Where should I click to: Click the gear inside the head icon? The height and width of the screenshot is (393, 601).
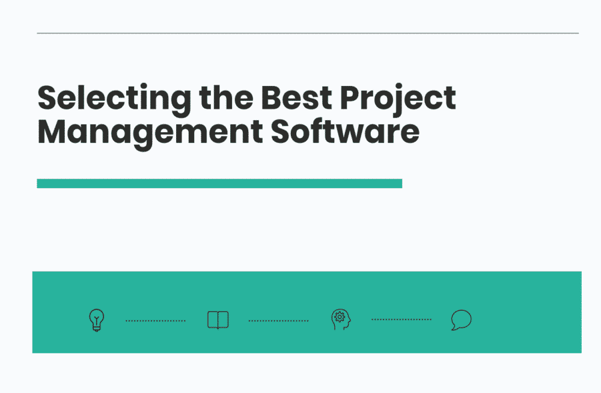(x=341, y=315)
